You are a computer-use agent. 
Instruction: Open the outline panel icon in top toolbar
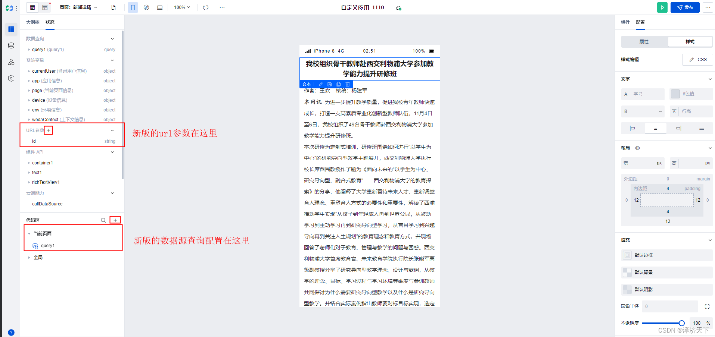(x=32, y=7)
